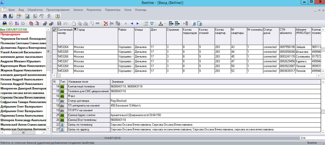Select table cell with system number 5453266
325x145 pixels.
click(x=65, y=57)
